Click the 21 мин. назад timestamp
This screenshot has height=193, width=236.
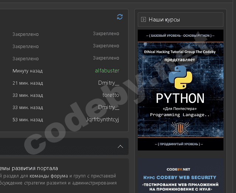(x=28, y=83)
